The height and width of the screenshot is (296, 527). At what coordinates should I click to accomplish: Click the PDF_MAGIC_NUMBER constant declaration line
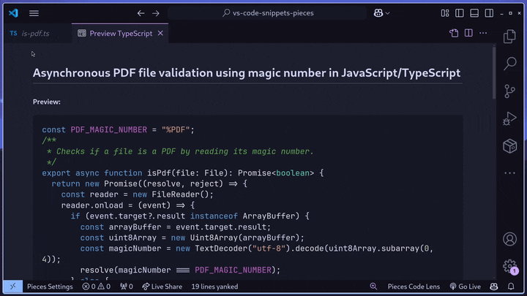119,129
